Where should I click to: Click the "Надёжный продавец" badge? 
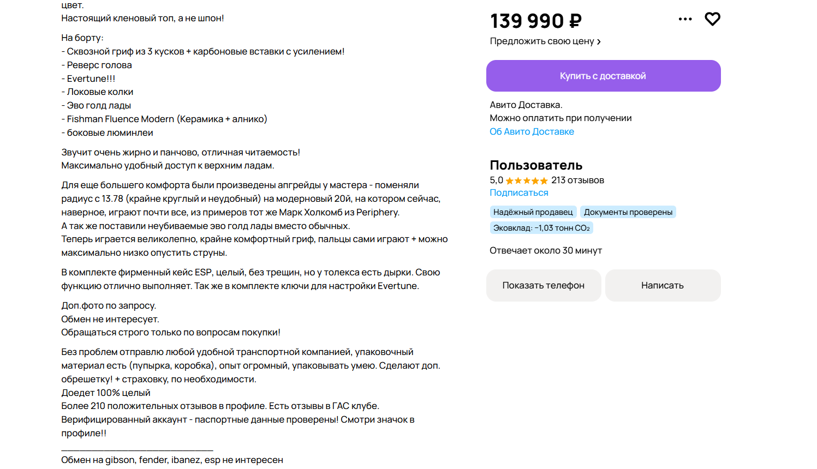click(533, 212)
